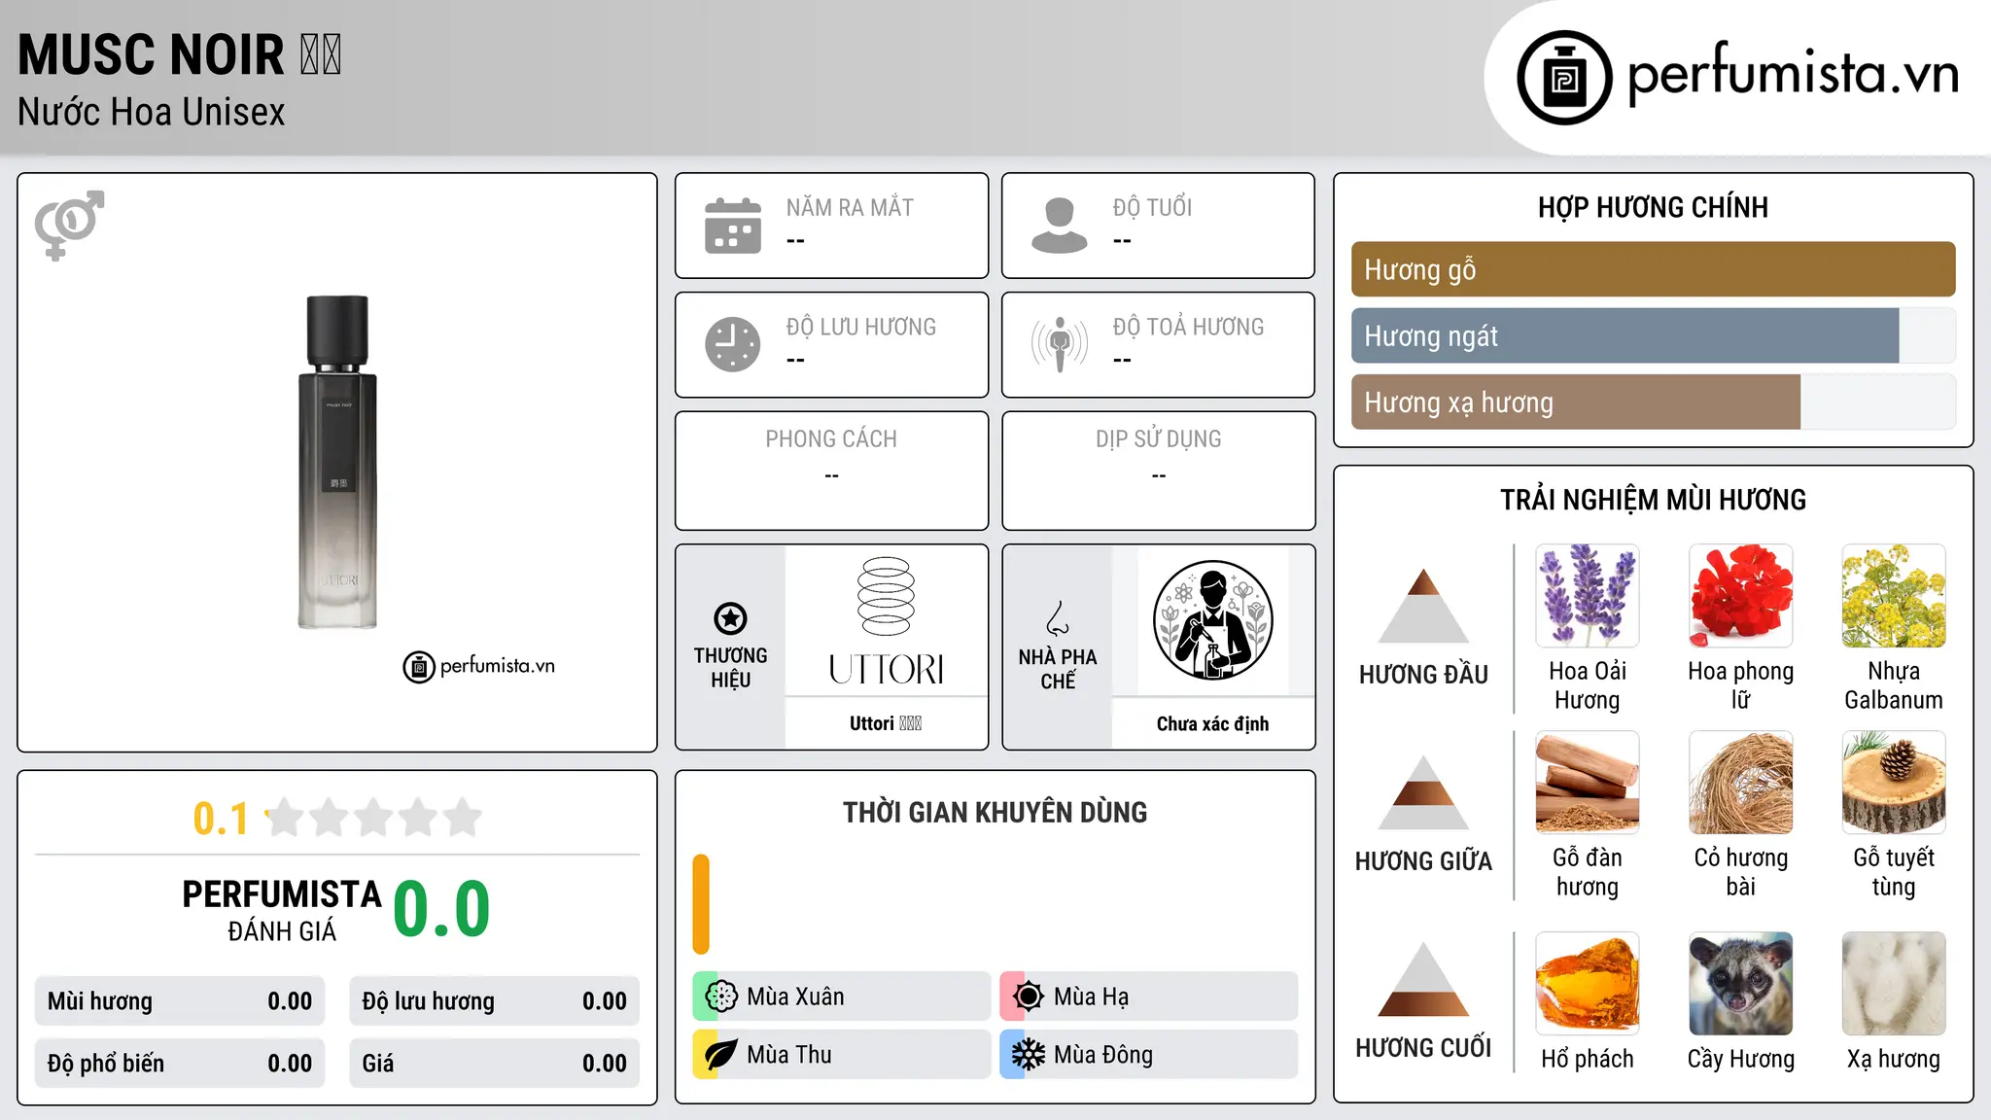Click the person icon for Độ tuổi
This screenshot has width=1991, height=1120.
[x=1060, y=226]
